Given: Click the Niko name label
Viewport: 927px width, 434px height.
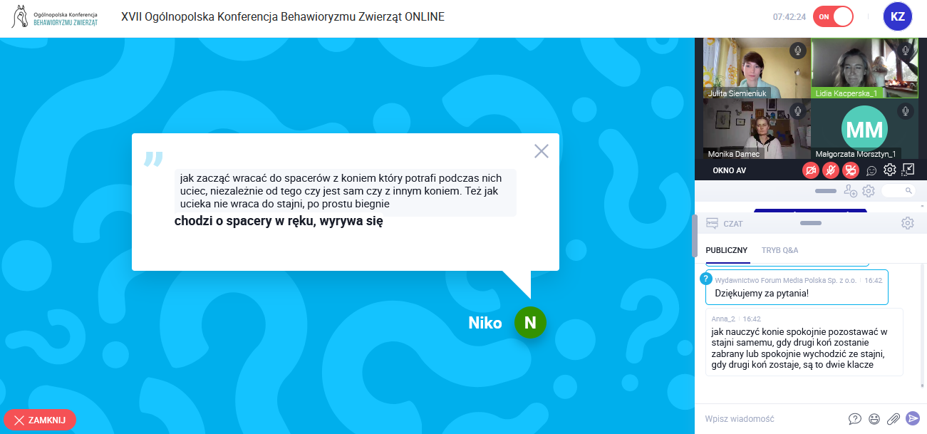Looking at the screenshot, I should tap(485, 323).
